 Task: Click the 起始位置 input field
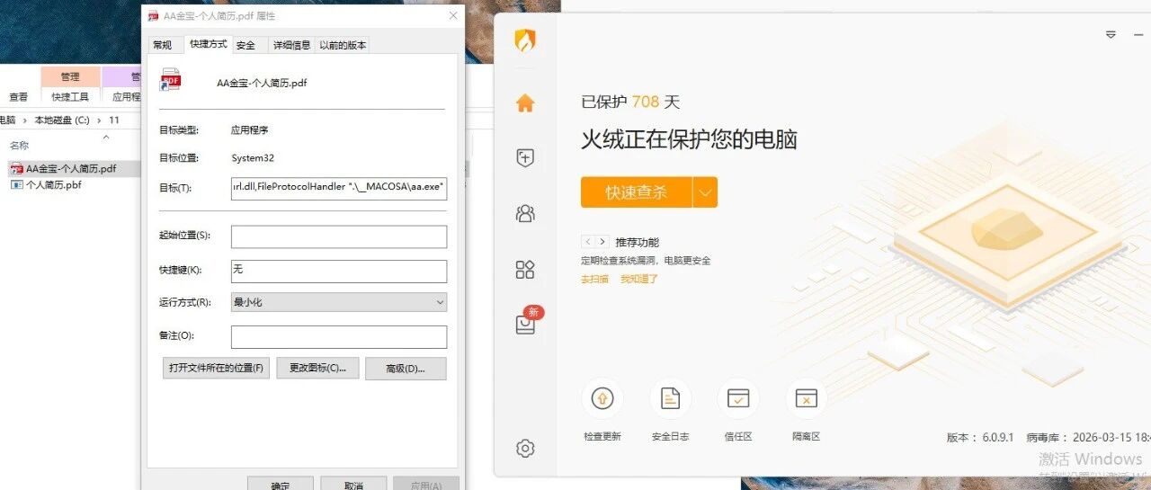tap(339, 236)
